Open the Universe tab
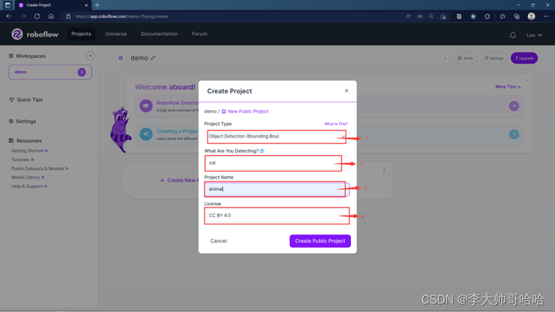The width and height of the screenshot is (555, 312). (115, 34)
